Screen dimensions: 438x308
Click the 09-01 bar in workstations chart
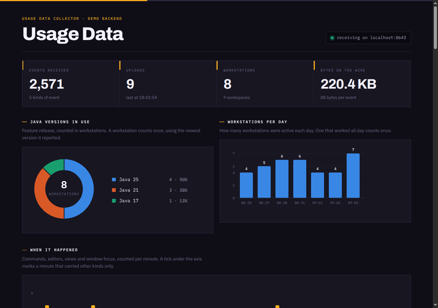(x=318, y=185)
